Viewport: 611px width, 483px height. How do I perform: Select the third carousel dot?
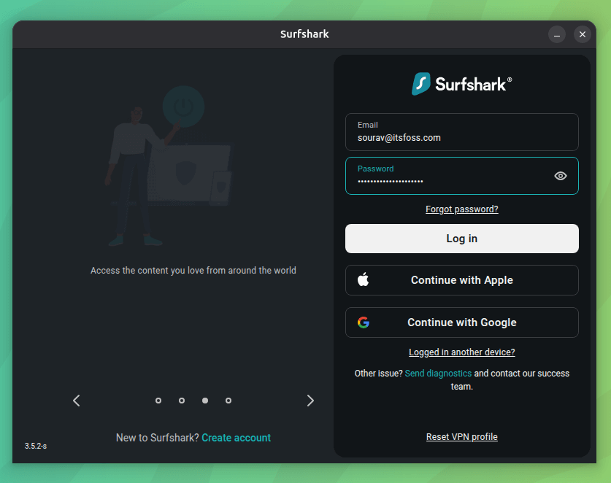[x=205, y=401]
